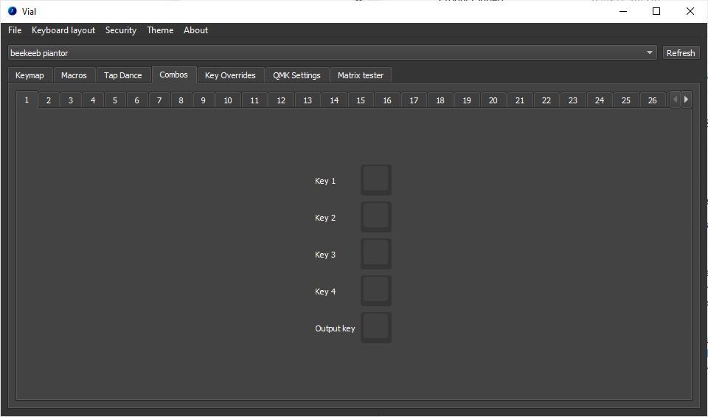Viewport: 708px width, 417px height.
Task: Click the Vial app icon in title bar
Action: 12,11
